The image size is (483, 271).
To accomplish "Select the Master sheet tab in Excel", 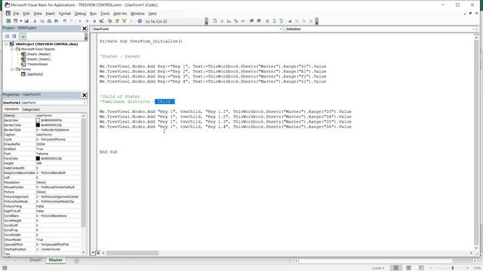I will [x=56, y=260].
